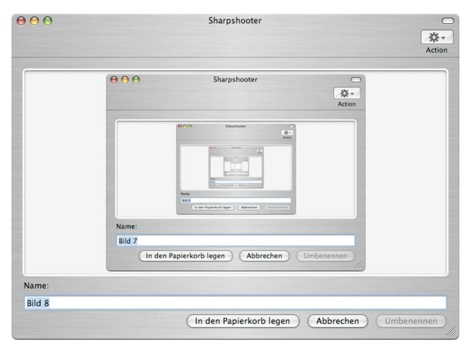Minimize Sharpshooter window with yellow button

(x=34, y=21)
